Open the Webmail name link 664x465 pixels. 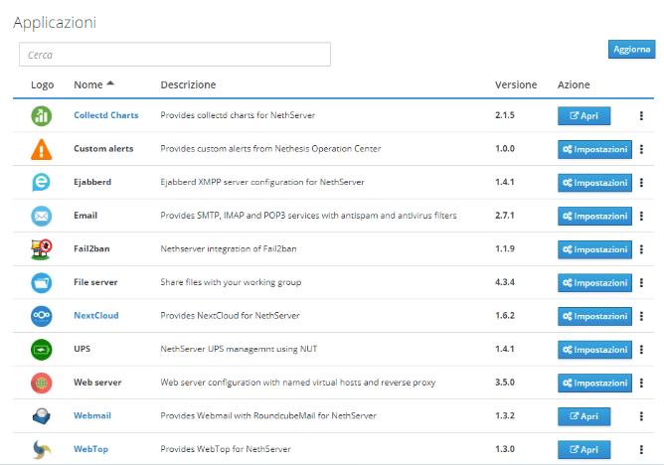point(92,415)
